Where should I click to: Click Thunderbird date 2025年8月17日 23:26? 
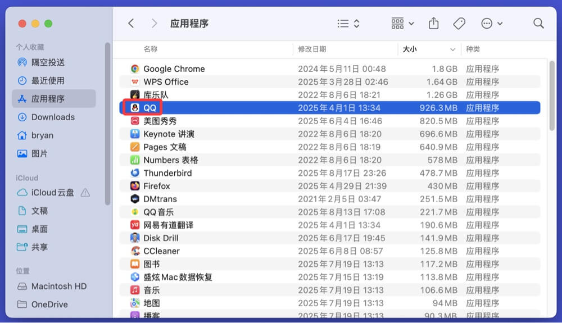pos(342,173)
